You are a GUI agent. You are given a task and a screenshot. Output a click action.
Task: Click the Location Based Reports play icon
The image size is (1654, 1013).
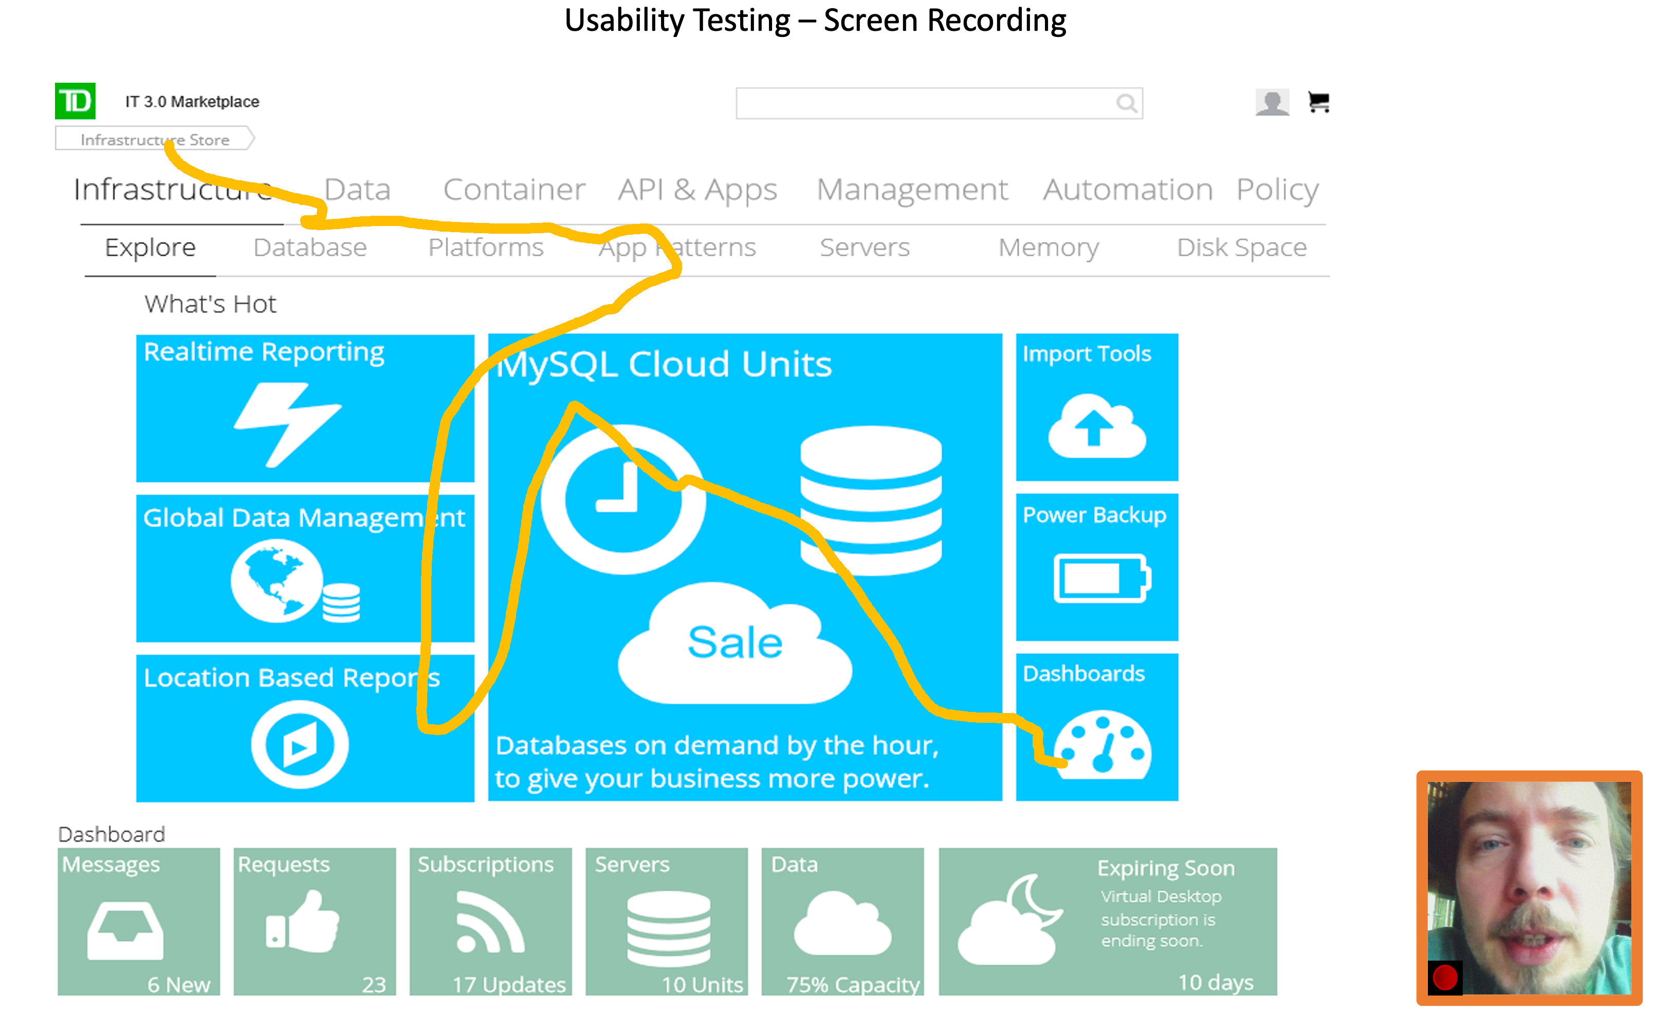coord(299,744)
